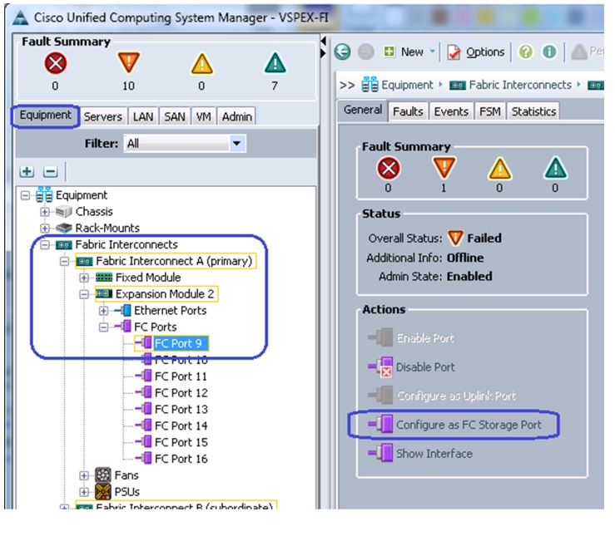Open the General tab
This screenshot has height=546, width=615.
[363, 110]
